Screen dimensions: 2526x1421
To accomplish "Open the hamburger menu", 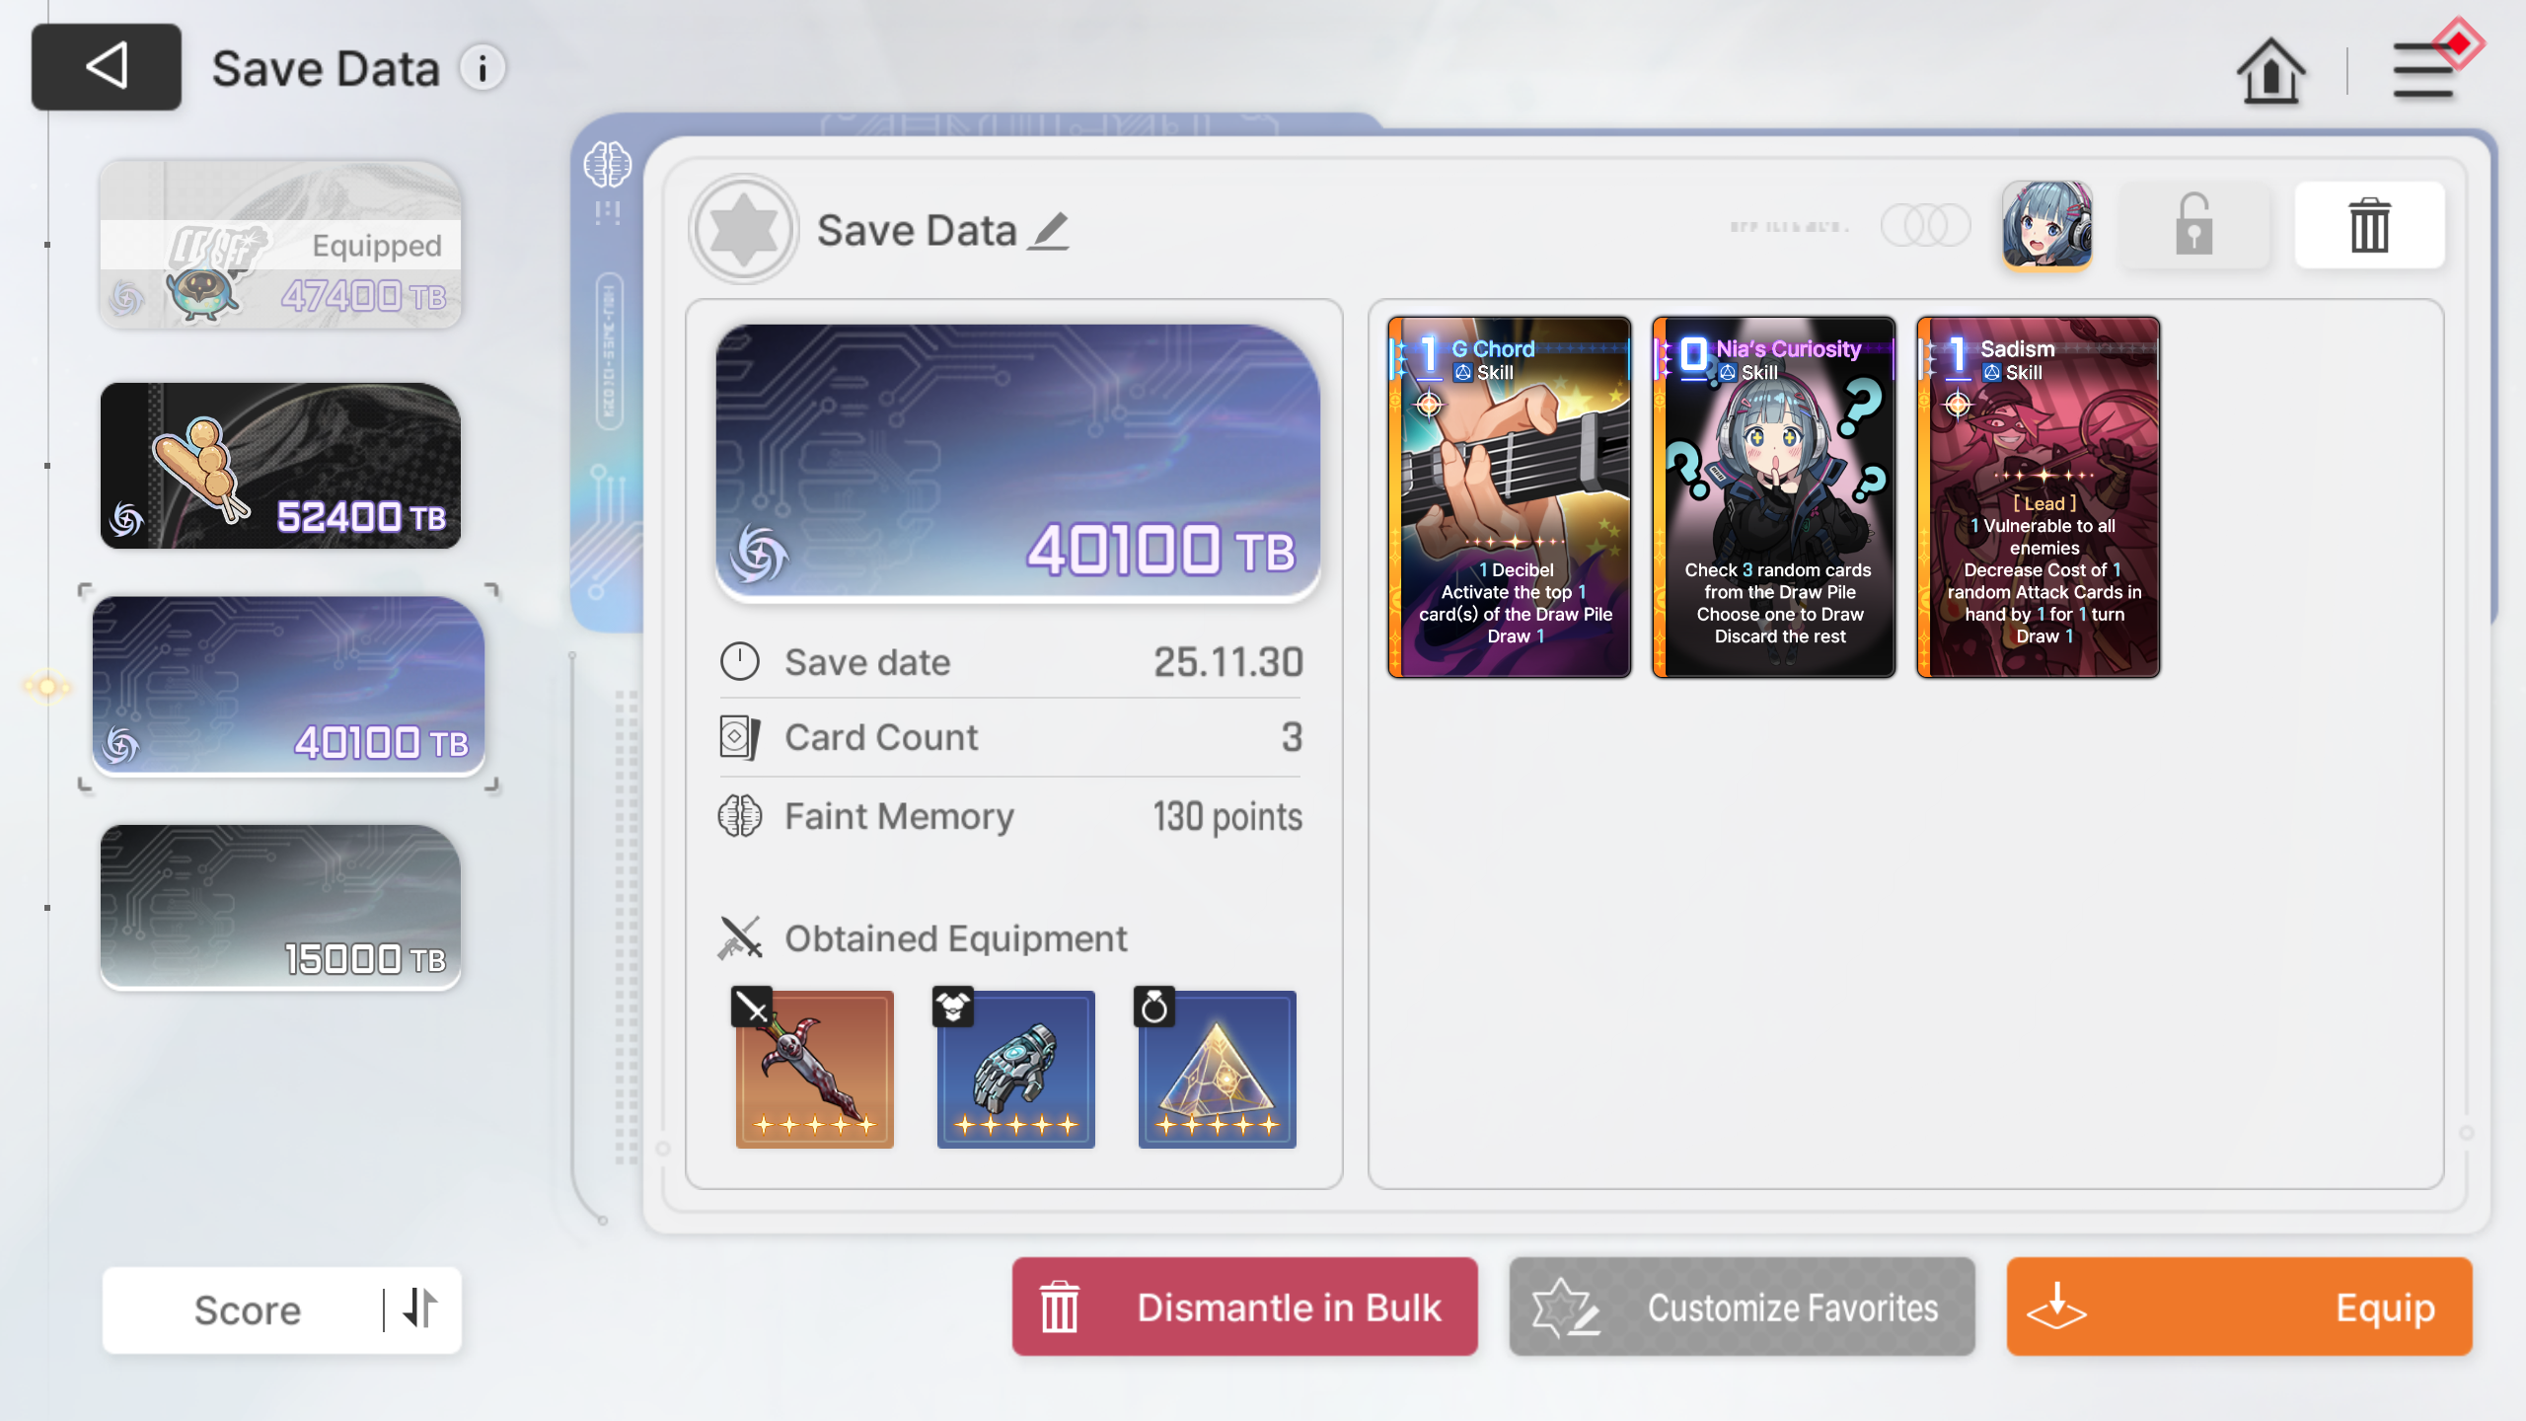I will pos(2424,70).
